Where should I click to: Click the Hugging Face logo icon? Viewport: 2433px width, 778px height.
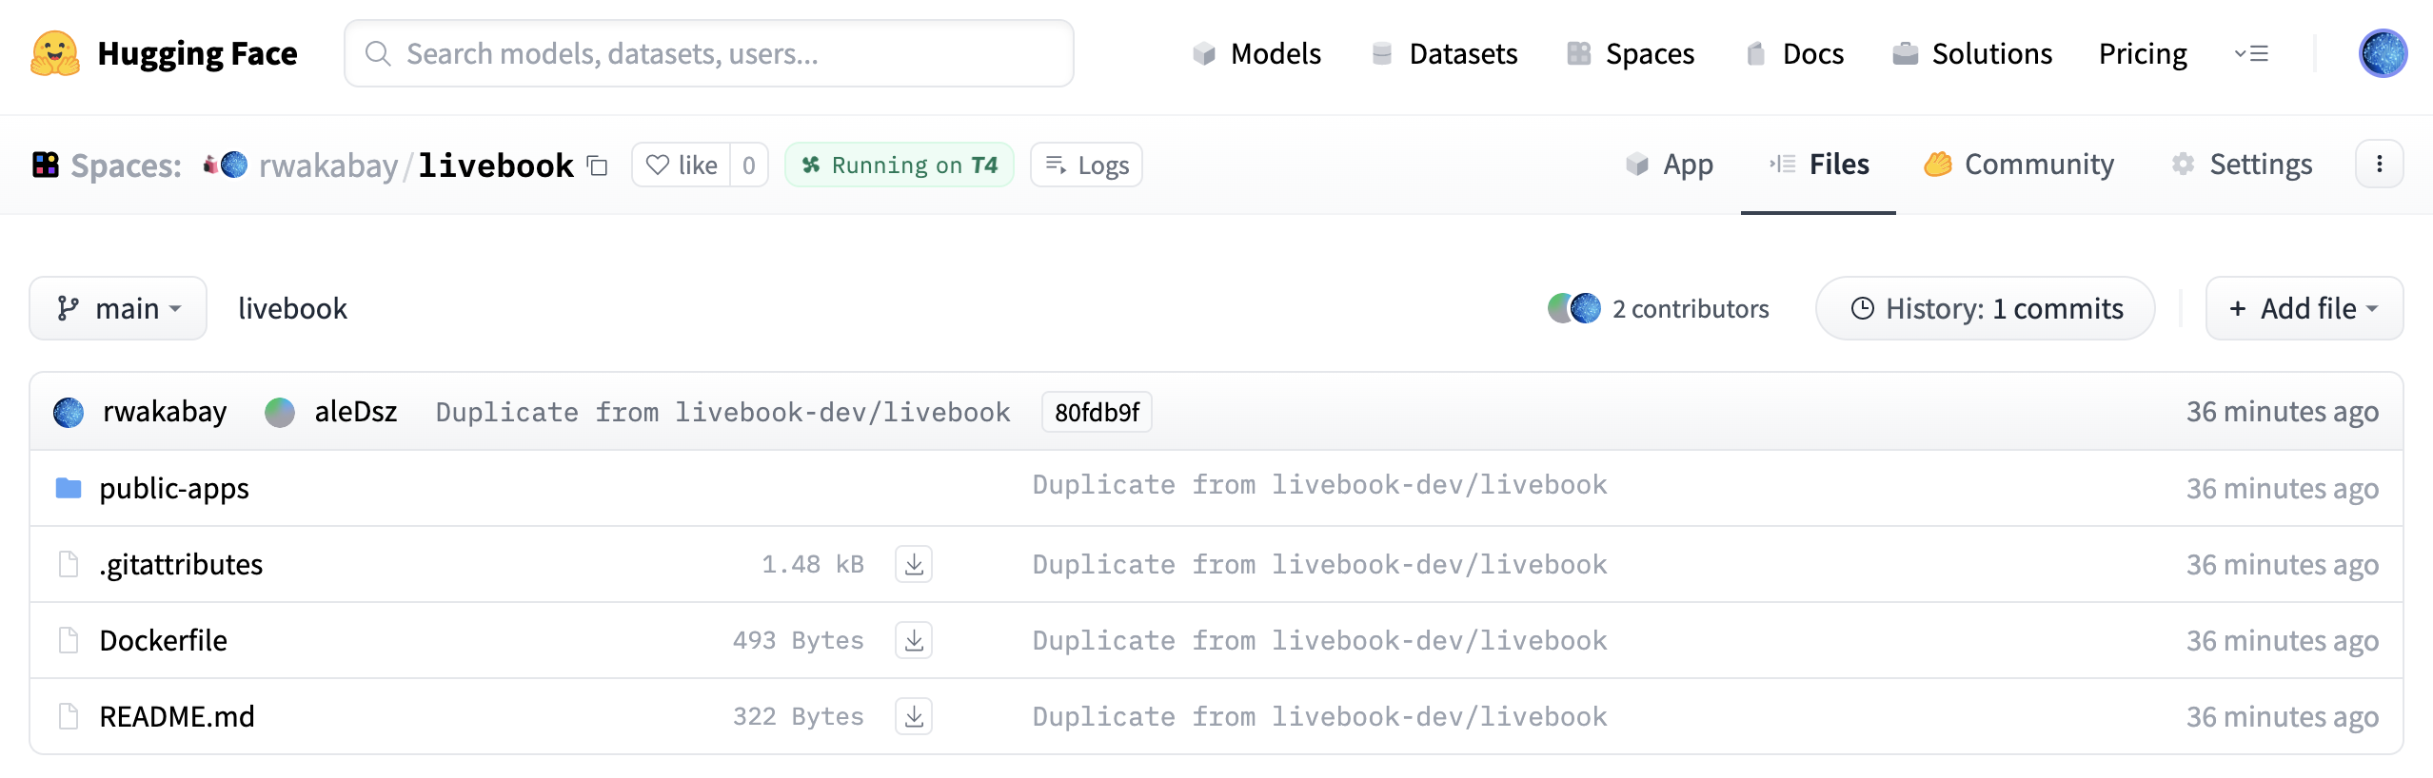(55, 53)
